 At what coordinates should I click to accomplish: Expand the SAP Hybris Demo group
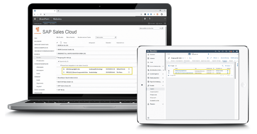[57, 85]
